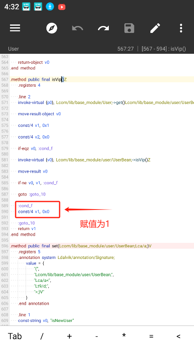Place cursor on "Lt9/d;" string line
The height and width of the screenshot is (346, 194).
42,286
